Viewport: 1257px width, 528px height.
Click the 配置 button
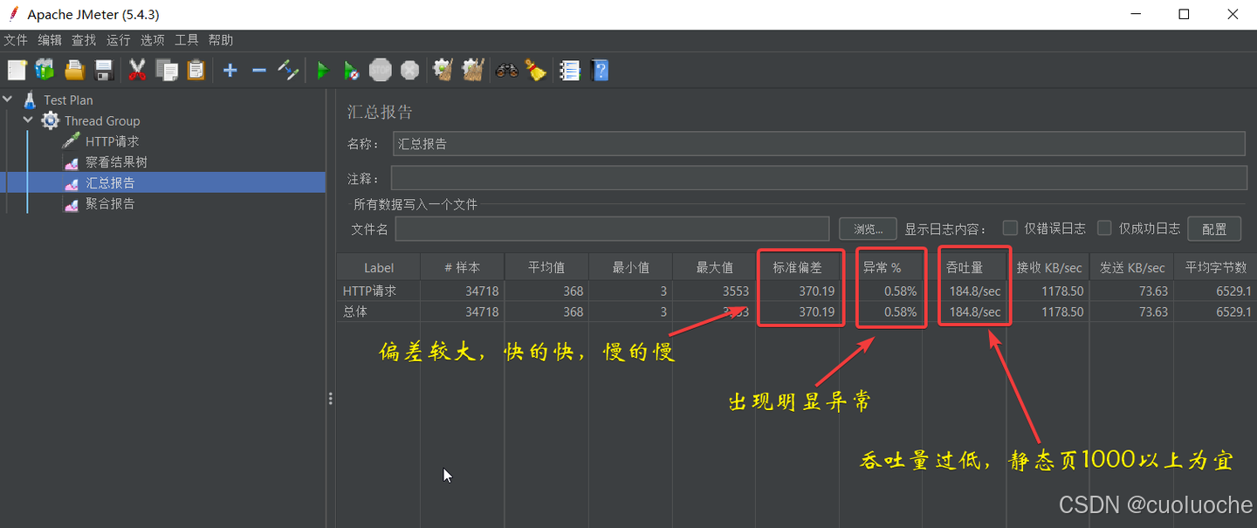(x=1214, y=229)
